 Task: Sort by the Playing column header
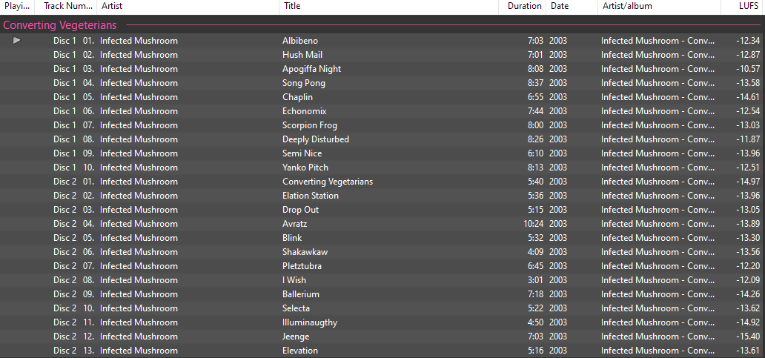click(x=18, y=7)
